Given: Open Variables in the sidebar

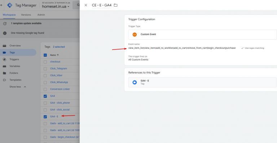Looking at the screenshot, I should coord(15,66).
